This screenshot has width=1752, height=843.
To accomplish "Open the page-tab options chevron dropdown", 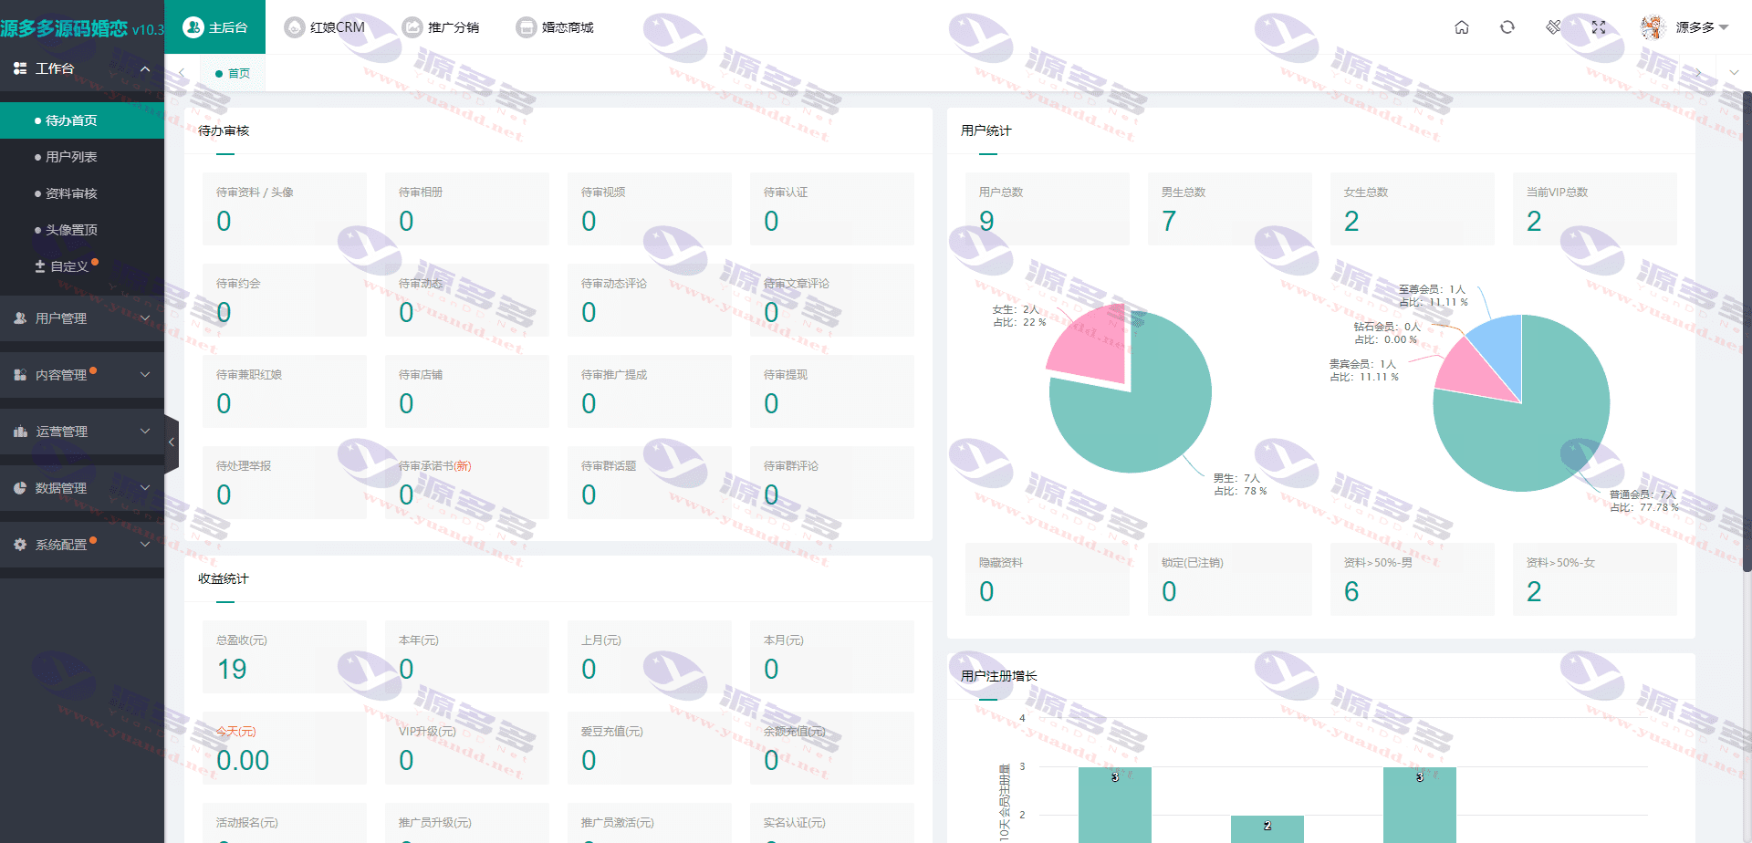I will pos(1734,73).
